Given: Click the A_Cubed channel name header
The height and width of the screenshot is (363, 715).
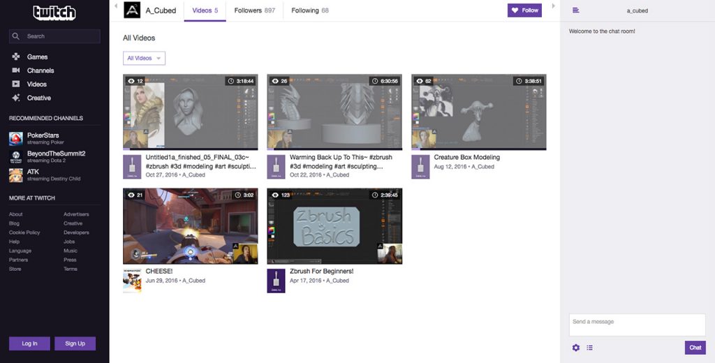Looking at the screenshot, I should point(161,10).
